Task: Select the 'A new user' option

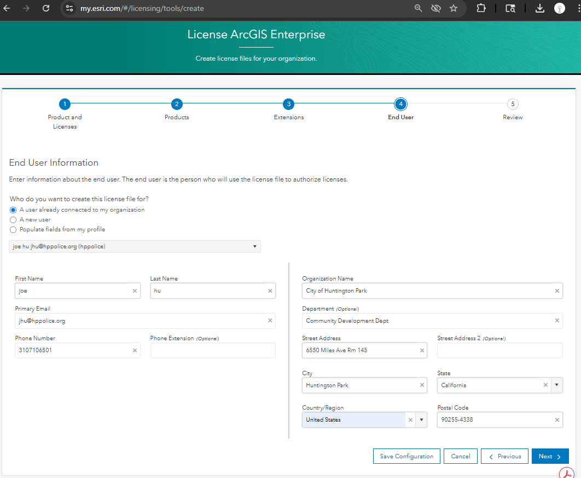Action: click(x=13, y=220)
